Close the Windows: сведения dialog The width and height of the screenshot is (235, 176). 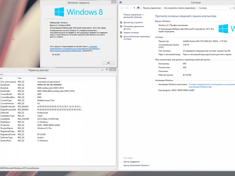[113, 2]
